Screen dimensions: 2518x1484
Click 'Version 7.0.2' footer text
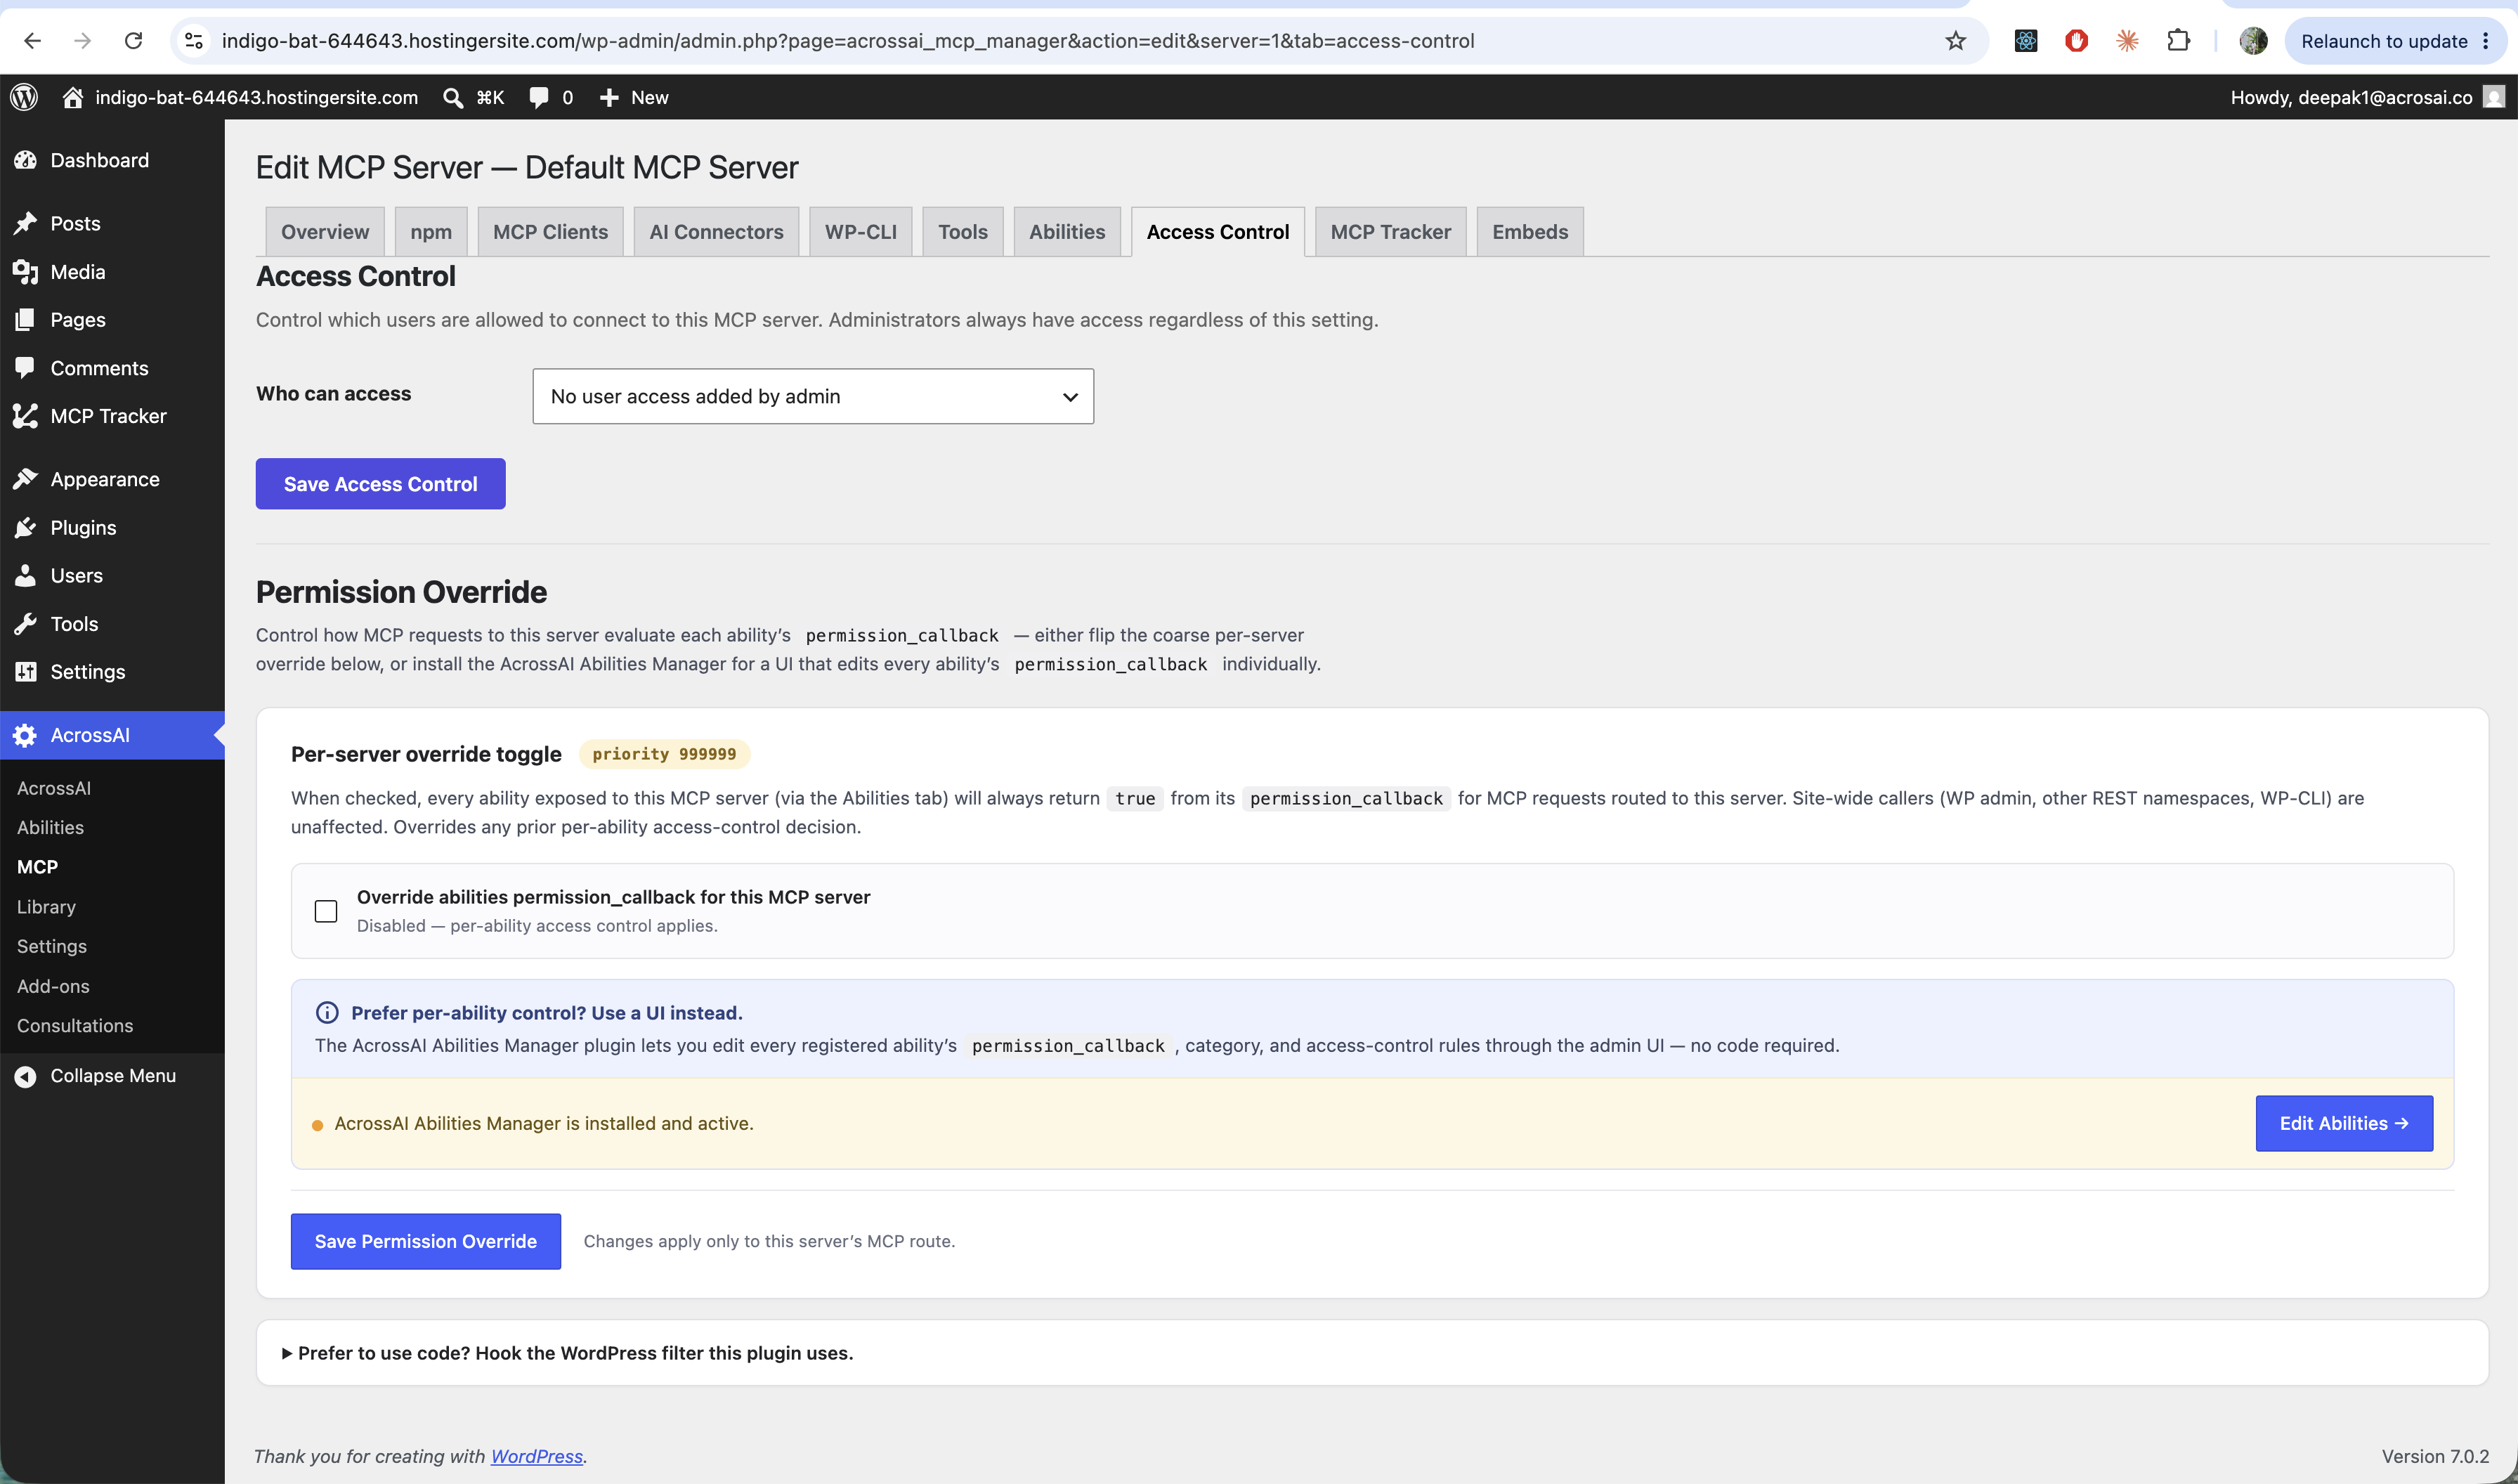tap(2435, 1456)
